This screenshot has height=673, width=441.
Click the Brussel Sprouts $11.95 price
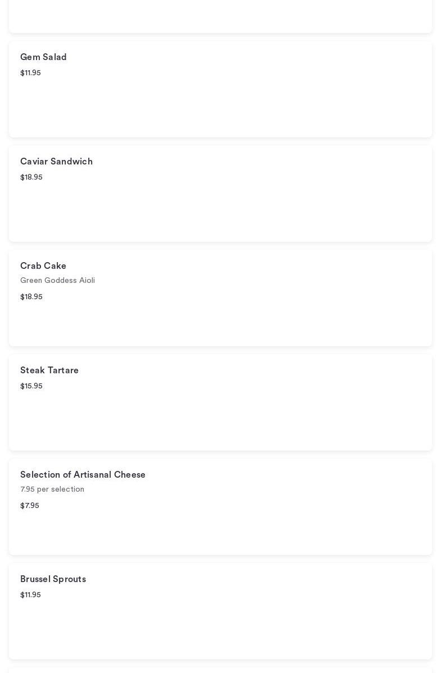point(30,595)
